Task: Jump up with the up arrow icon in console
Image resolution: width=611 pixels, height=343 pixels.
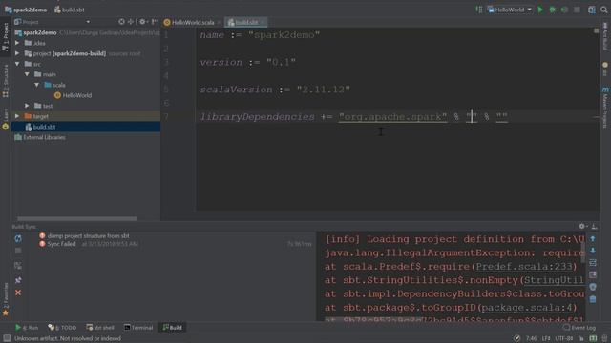Action: pyautogui.click(x=593, y=238)
